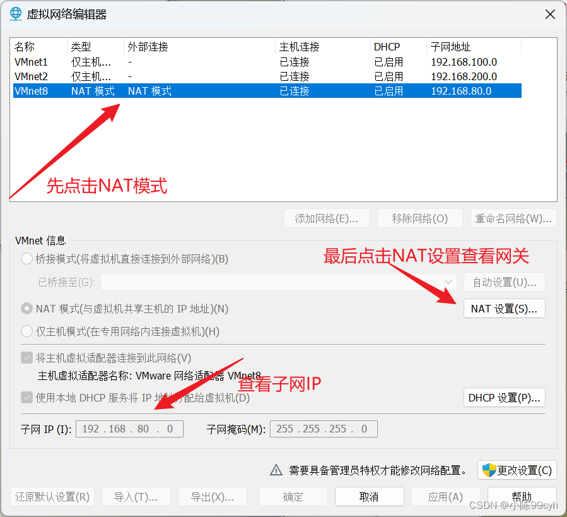Select the VMnet2 row
The width and height of the screenshot is (567, 517).
click(x=267, y=76)
